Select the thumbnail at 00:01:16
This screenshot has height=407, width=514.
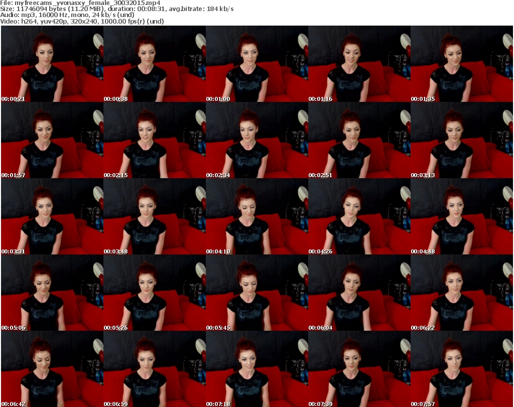pyautogui.click(x=359, y=64)
